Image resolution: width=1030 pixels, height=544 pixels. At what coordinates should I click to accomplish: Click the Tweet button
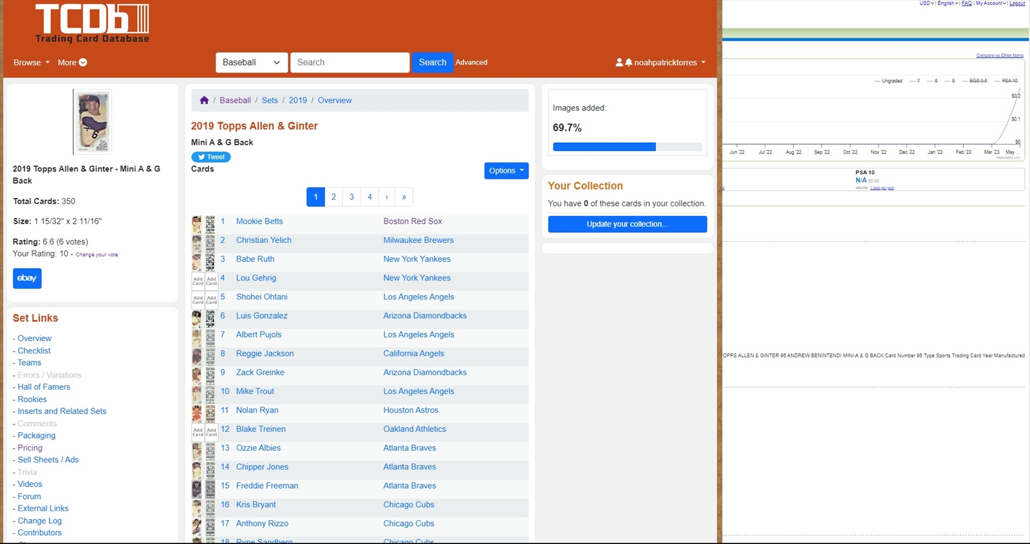pyautogui.click(x=211, y=157)
